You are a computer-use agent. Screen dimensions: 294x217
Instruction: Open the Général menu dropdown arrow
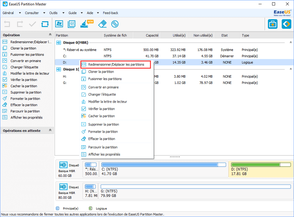pyautogui.click(x=20, y=13)
